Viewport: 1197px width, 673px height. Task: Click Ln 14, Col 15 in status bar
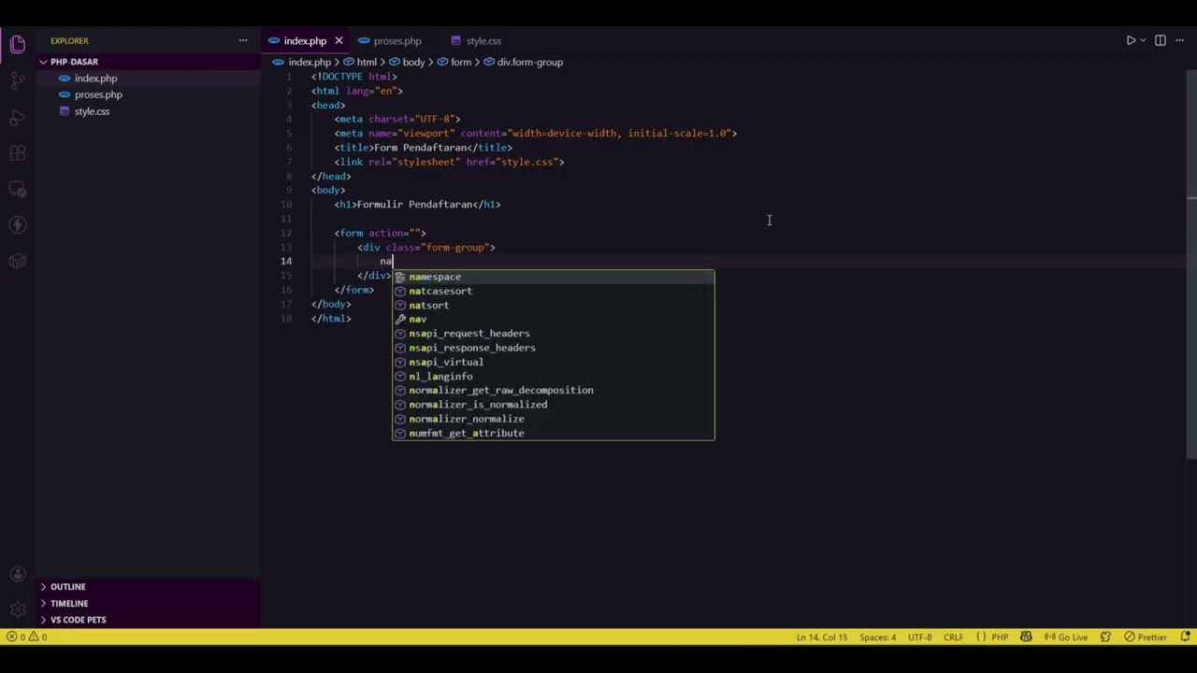[821, 637]
